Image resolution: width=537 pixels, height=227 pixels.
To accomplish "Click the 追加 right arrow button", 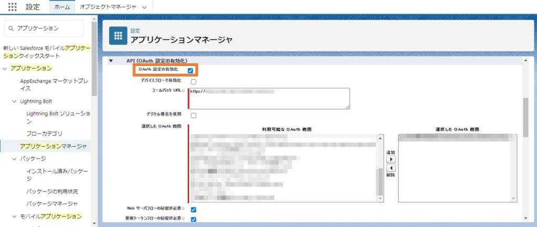I will (x=391, y=159).
